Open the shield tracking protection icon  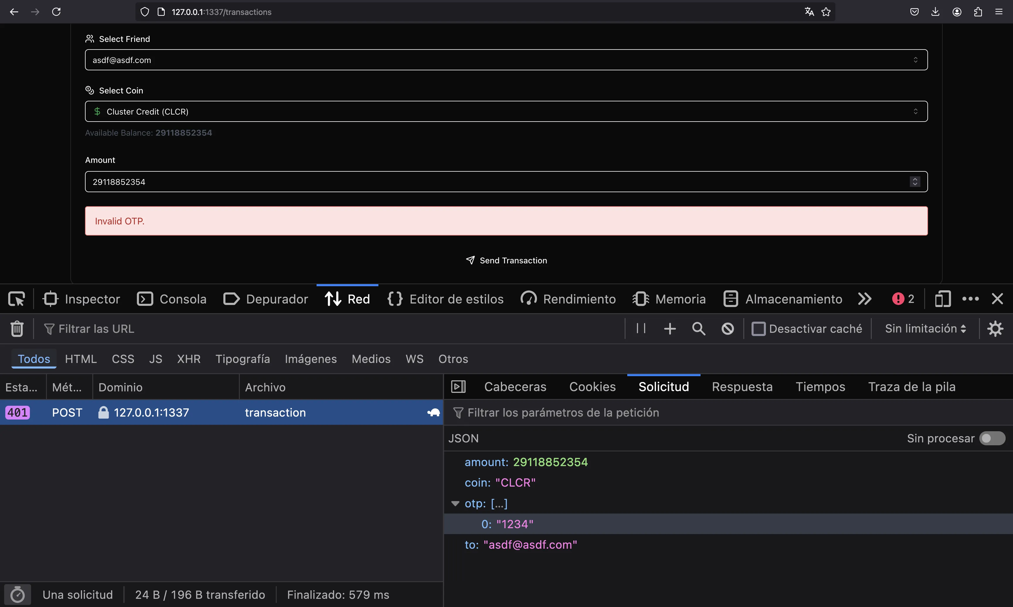pos(145,12)
